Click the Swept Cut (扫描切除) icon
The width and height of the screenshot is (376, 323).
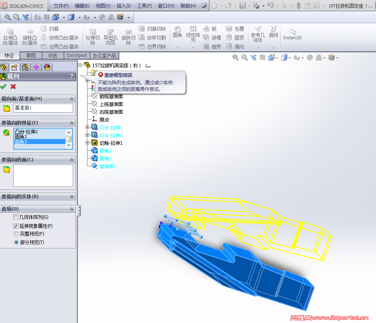pos(142,28)
